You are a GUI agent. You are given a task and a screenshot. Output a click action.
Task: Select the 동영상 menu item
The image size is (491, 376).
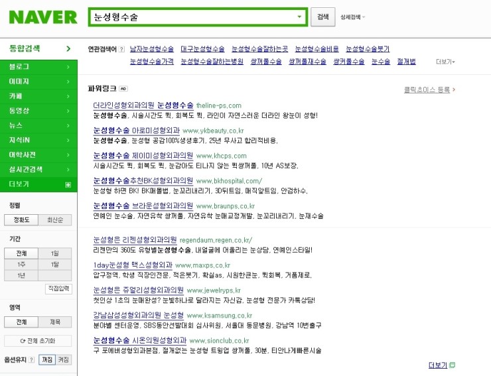[x=38, y=111]
